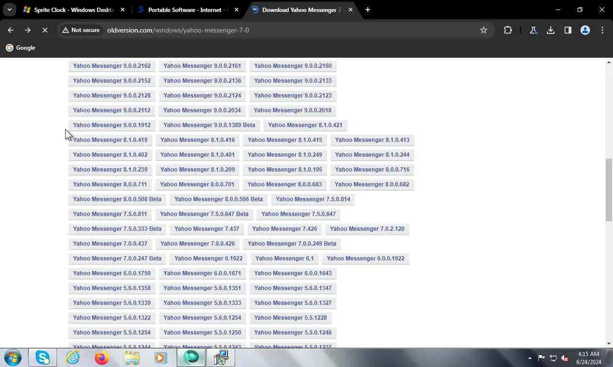Select Yahoo Messenger 8.0.0.508 Beta
613x367 pixels.
point(117,199)
